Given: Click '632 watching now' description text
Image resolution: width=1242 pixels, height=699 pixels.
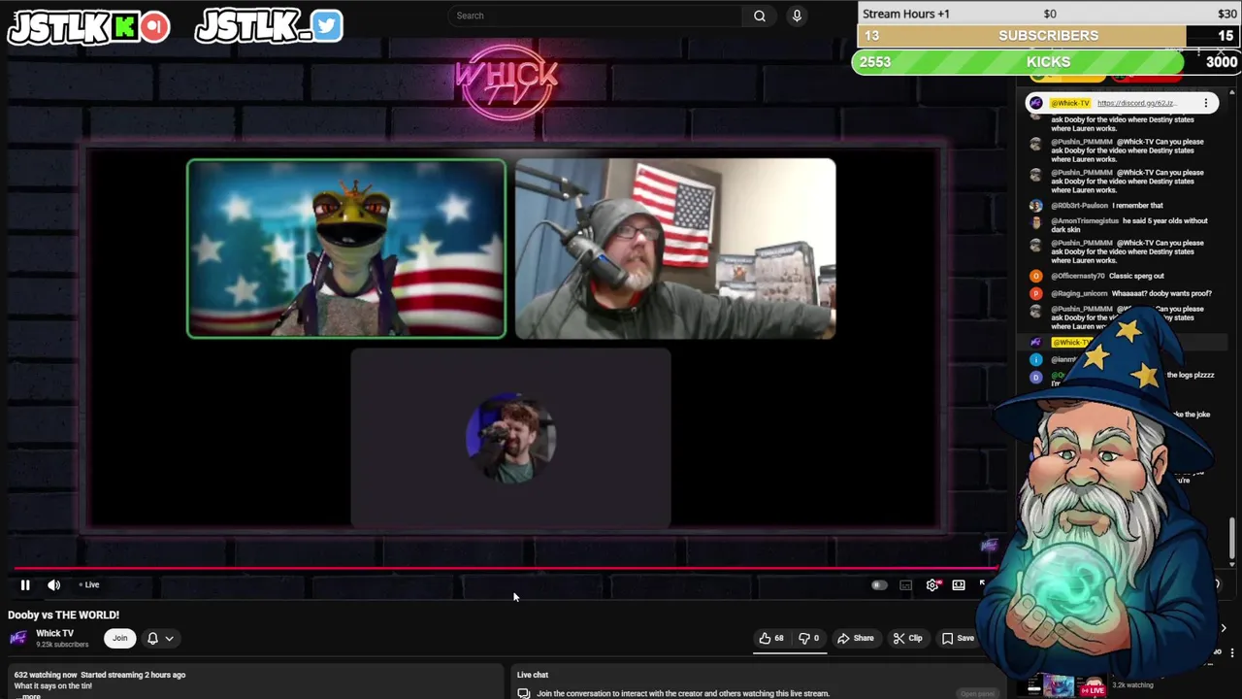Looking at the screenshot, I should click(46, 675).
